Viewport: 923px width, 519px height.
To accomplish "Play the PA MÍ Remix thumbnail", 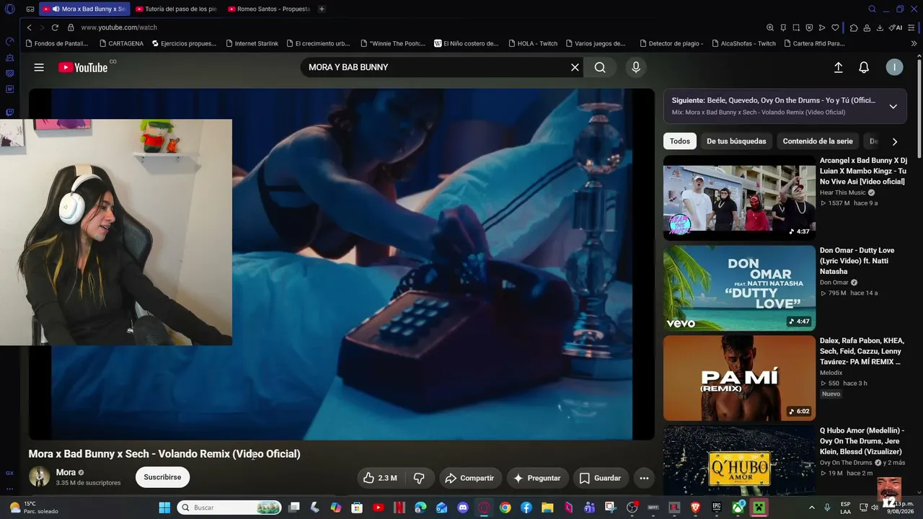I will (739, 378).
